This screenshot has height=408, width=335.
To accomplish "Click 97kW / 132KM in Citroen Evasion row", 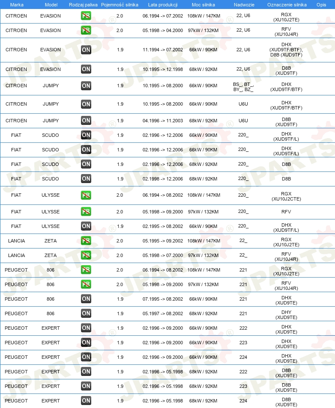I will pyautogui.click(x=203, y=30).
